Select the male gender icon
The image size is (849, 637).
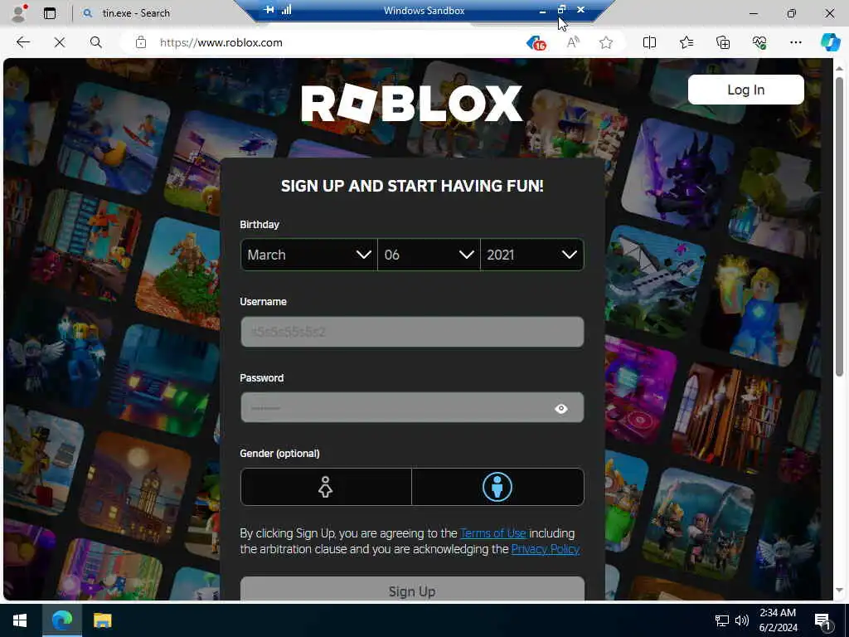(497, 487)
